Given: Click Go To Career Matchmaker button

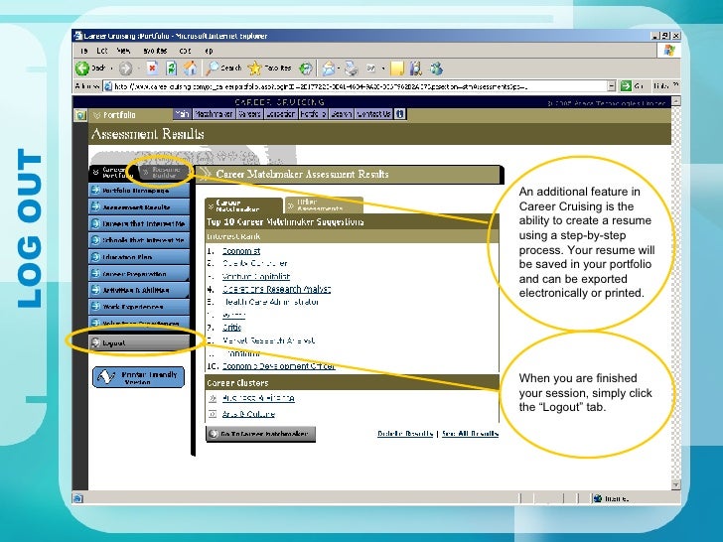Looking at the screenshot, I should pyautogui.click(x=260, y=434).
